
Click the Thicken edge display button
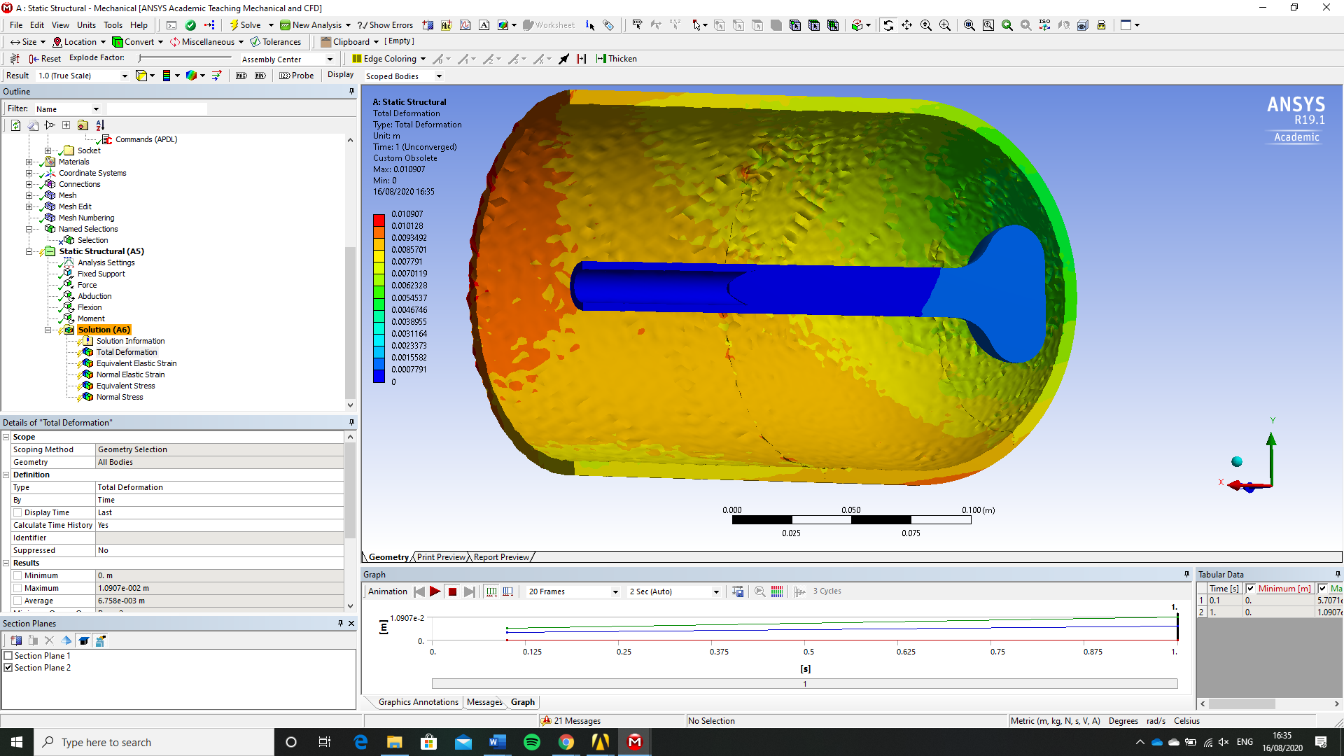point(616,59)
